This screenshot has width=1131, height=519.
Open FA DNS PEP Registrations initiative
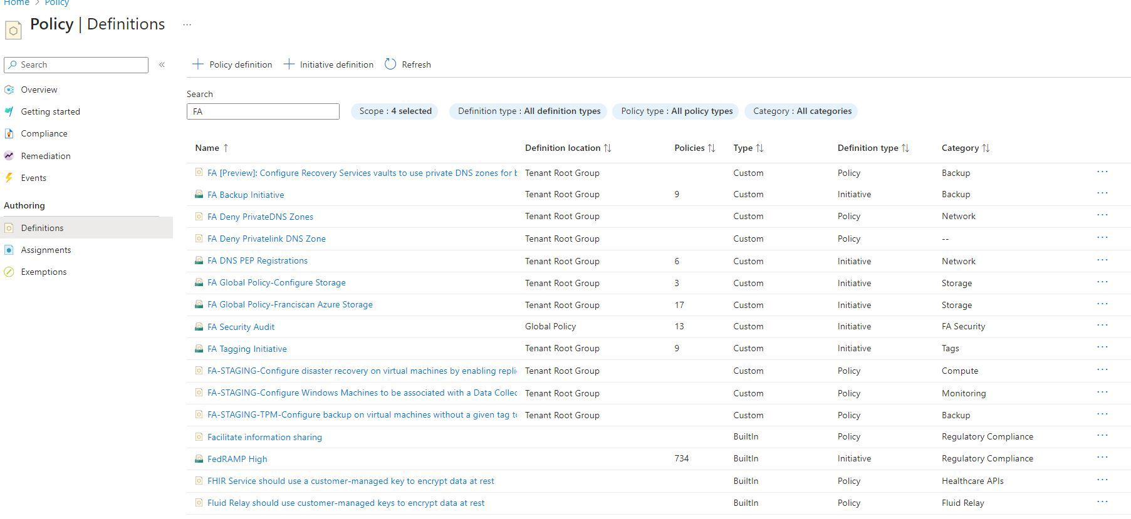258,260
